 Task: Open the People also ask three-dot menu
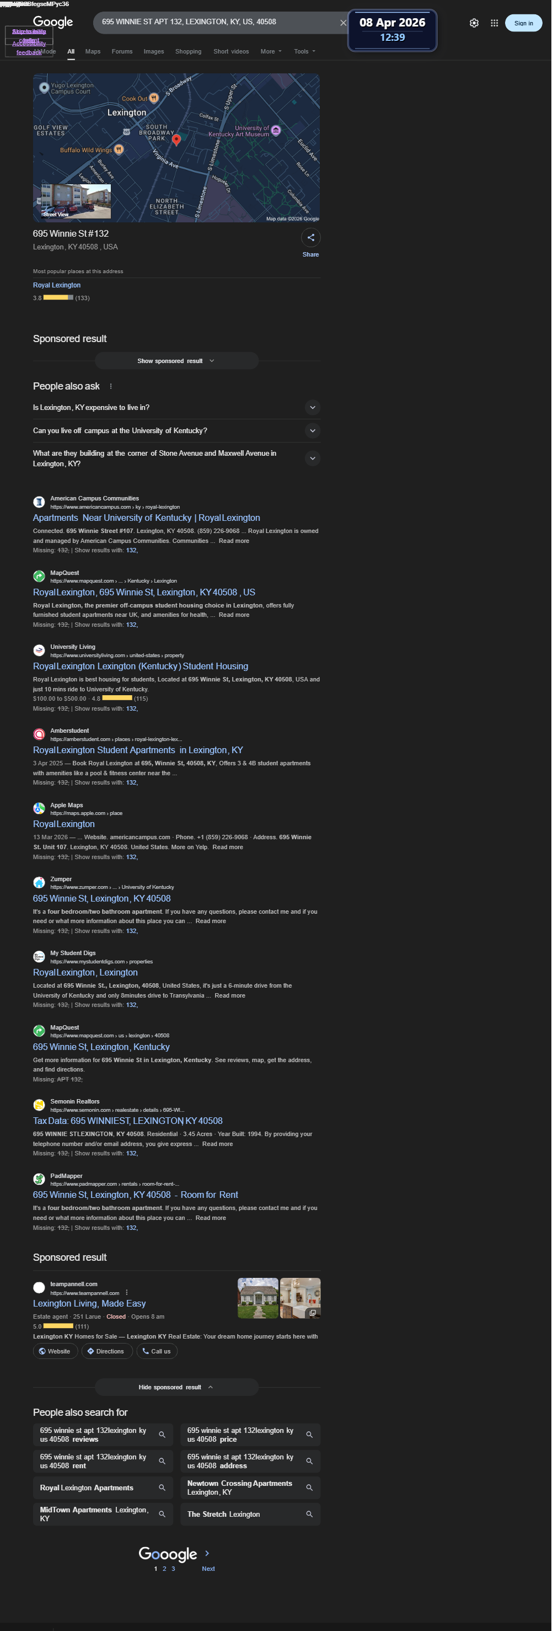pyautogui.click(x=111, y=386)
